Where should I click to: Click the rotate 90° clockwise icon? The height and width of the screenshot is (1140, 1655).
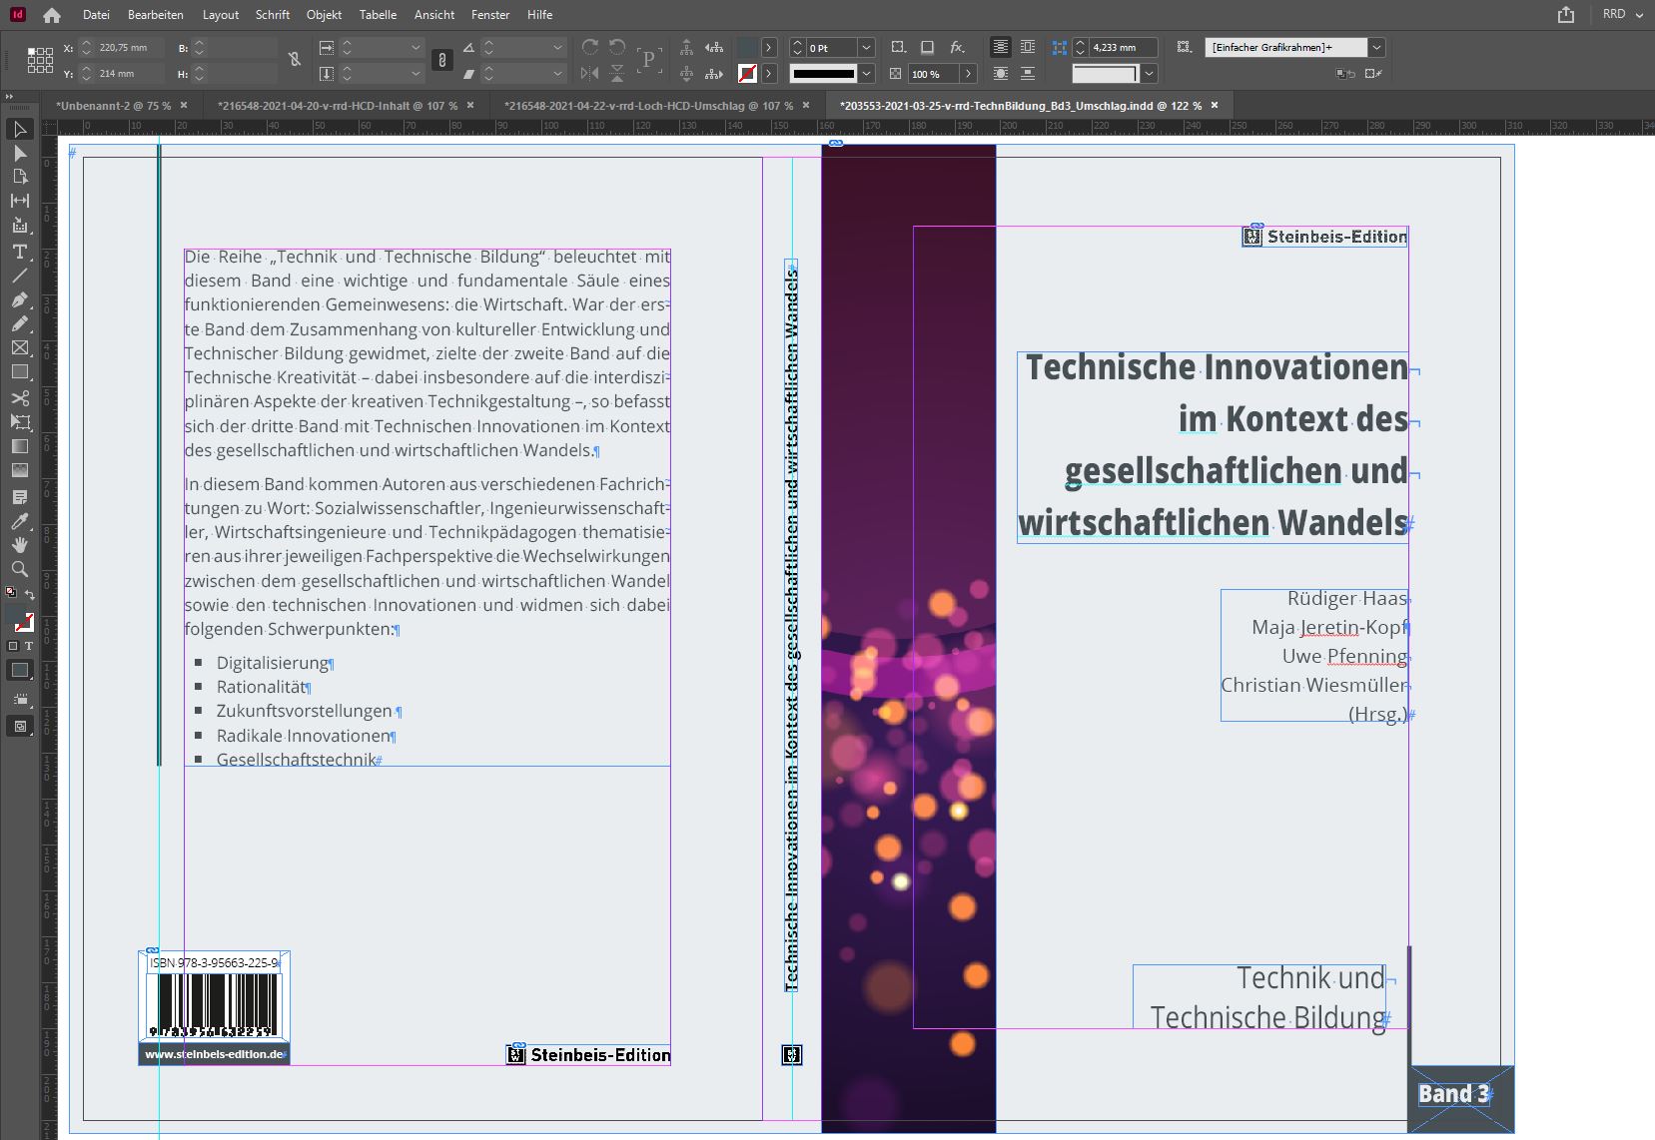click(590, 47)
